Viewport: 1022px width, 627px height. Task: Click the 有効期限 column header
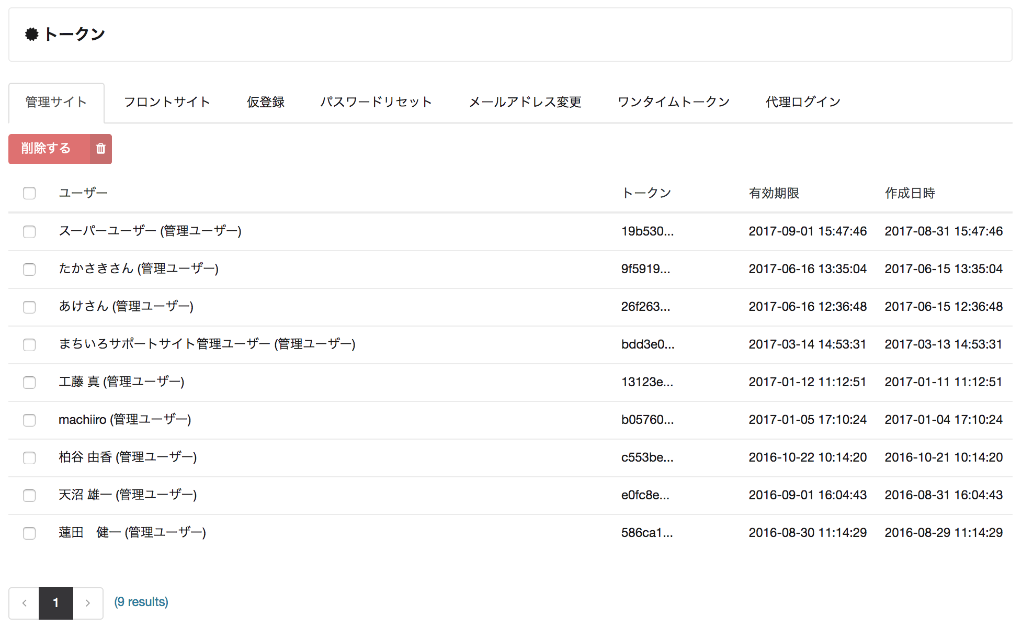point(774,193)
